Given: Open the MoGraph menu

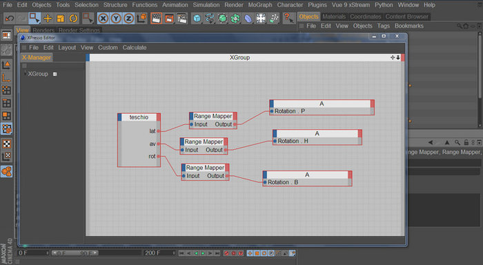Looking at the screenshot, I should tap(260, 5).
